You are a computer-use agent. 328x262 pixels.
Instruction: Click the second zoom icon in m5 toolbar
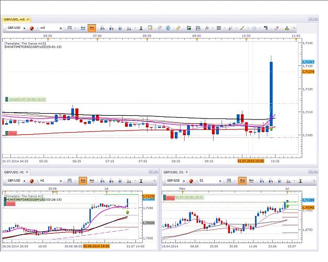111,28
